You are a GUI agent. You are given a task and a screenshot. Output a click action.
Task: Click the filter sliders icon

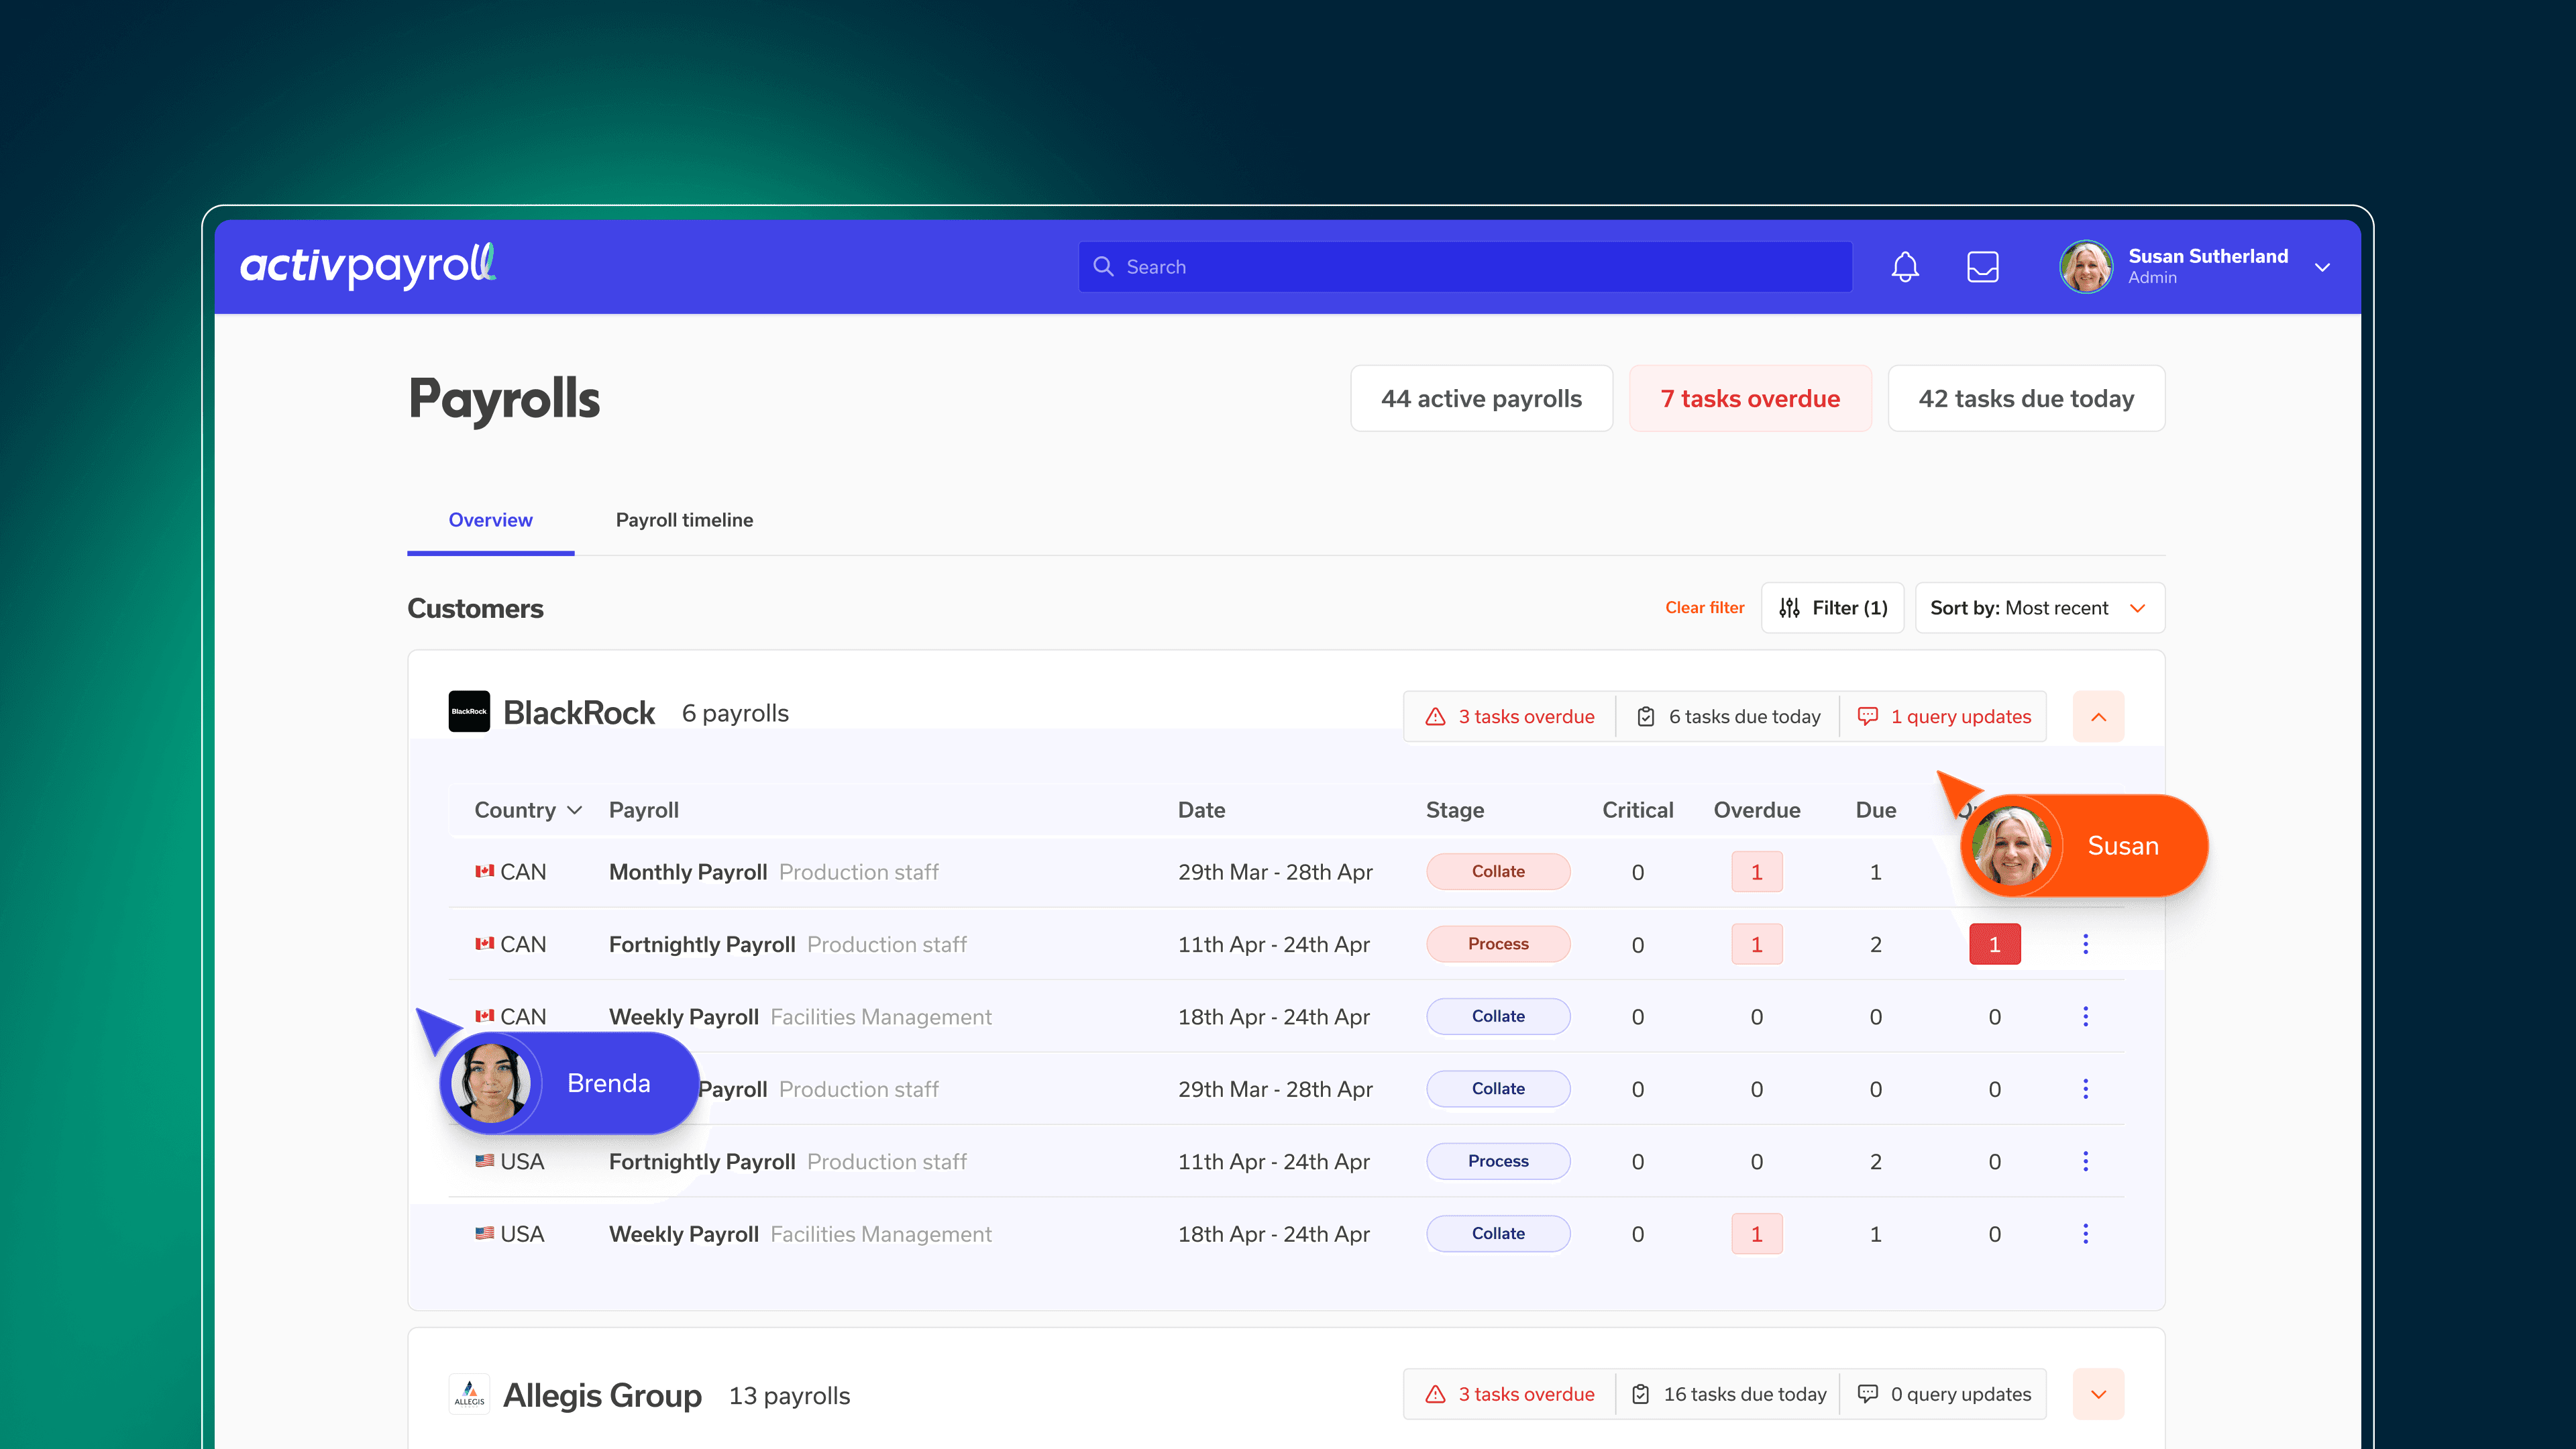pos(1789,608)
